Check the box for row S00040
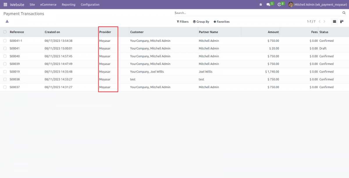This screenshot has height=178, width=349. click(x=5, y=56)
